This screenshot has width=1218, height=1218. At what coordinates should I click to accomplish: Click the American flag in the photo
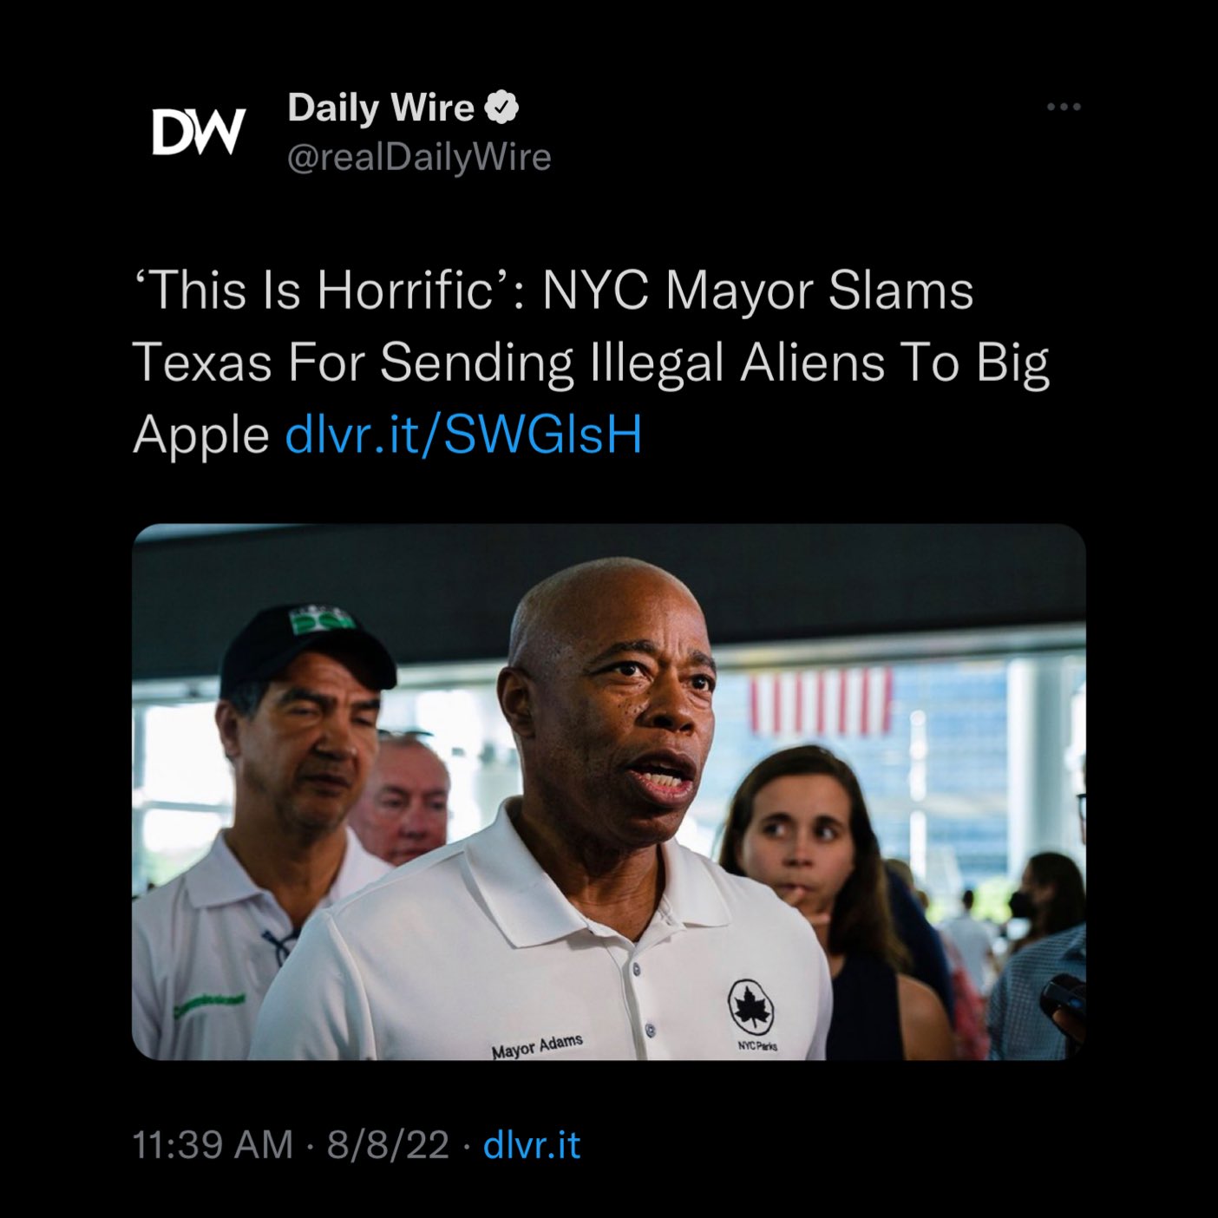(x=820, y=701)
